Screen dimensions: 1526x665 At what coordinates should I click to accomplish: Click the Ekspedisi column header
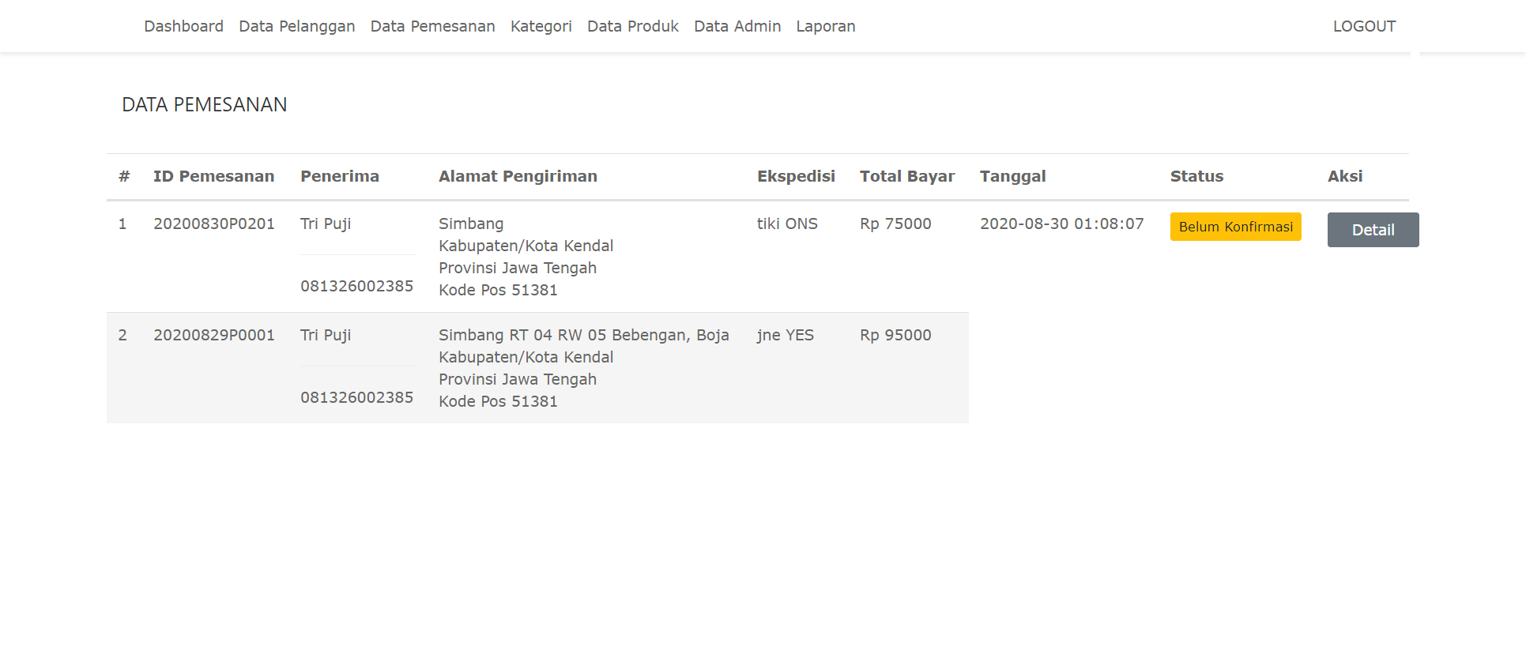pyautogui.click(x=795, y=176)
